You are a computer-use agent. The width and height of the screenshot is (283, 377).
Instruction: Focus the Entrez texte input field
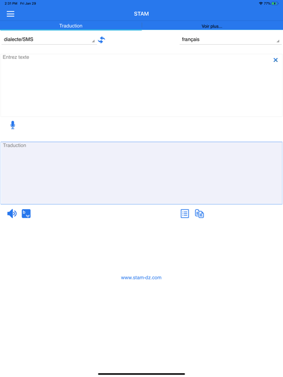point(141,85)
